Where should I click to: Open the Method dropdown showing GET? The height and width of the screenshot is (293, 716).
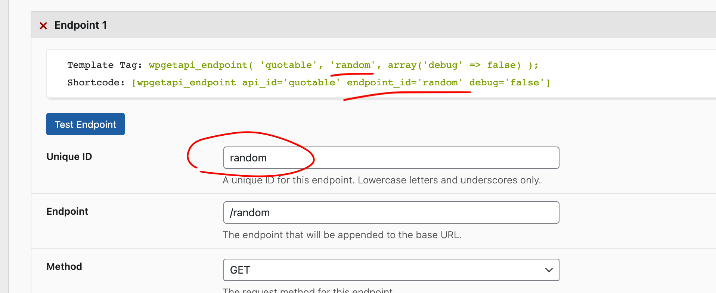tap(391, 270)
